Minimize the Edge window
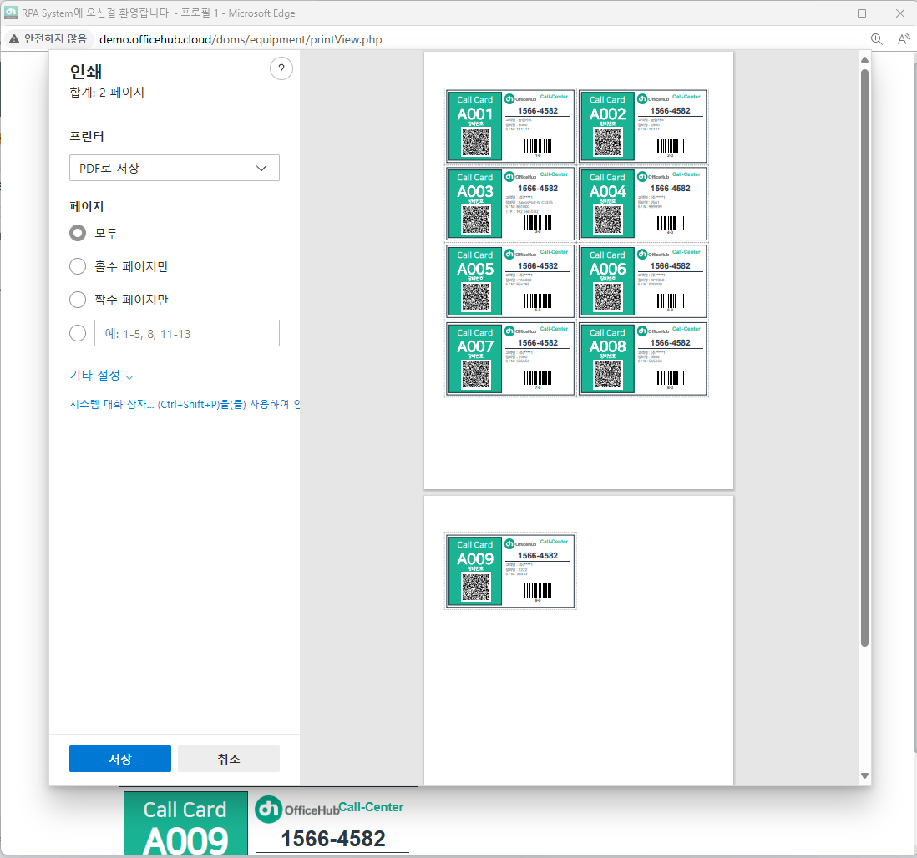This screenshot has width=917, height=858. coord(823,13)
